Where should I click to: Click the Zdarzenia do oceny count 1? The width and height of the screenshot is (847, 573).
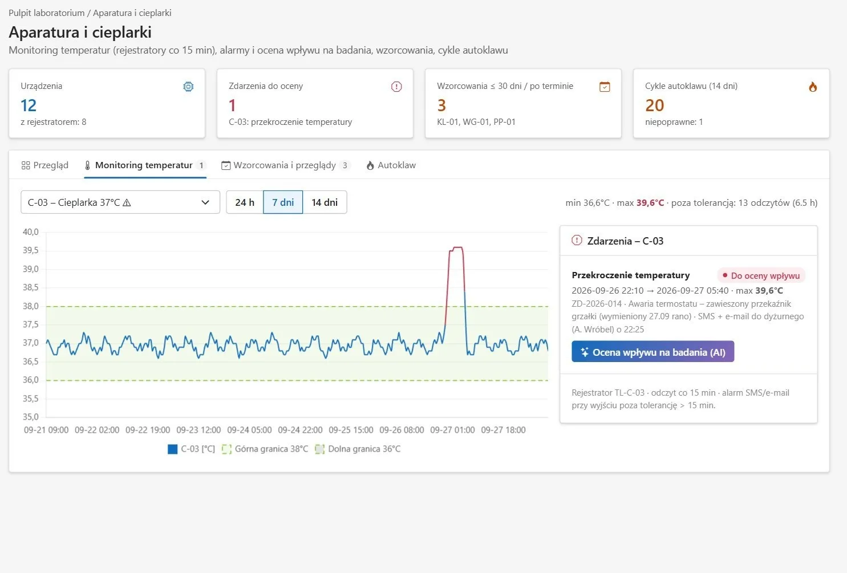pos(232,105)
